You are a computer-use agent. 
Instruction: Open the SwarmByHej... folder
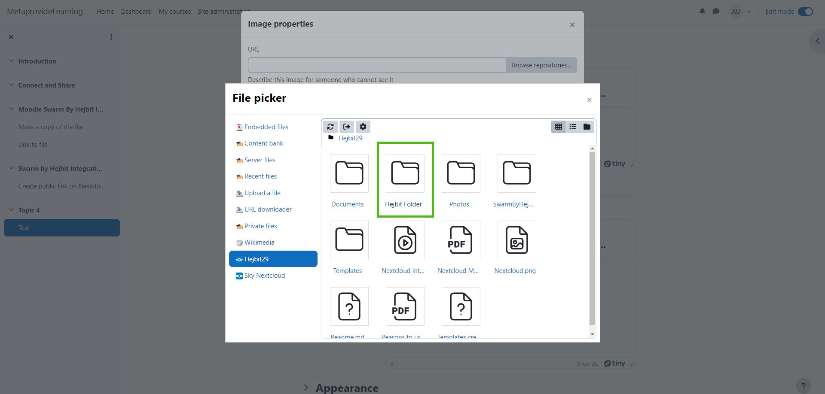[x=516, y=173]
